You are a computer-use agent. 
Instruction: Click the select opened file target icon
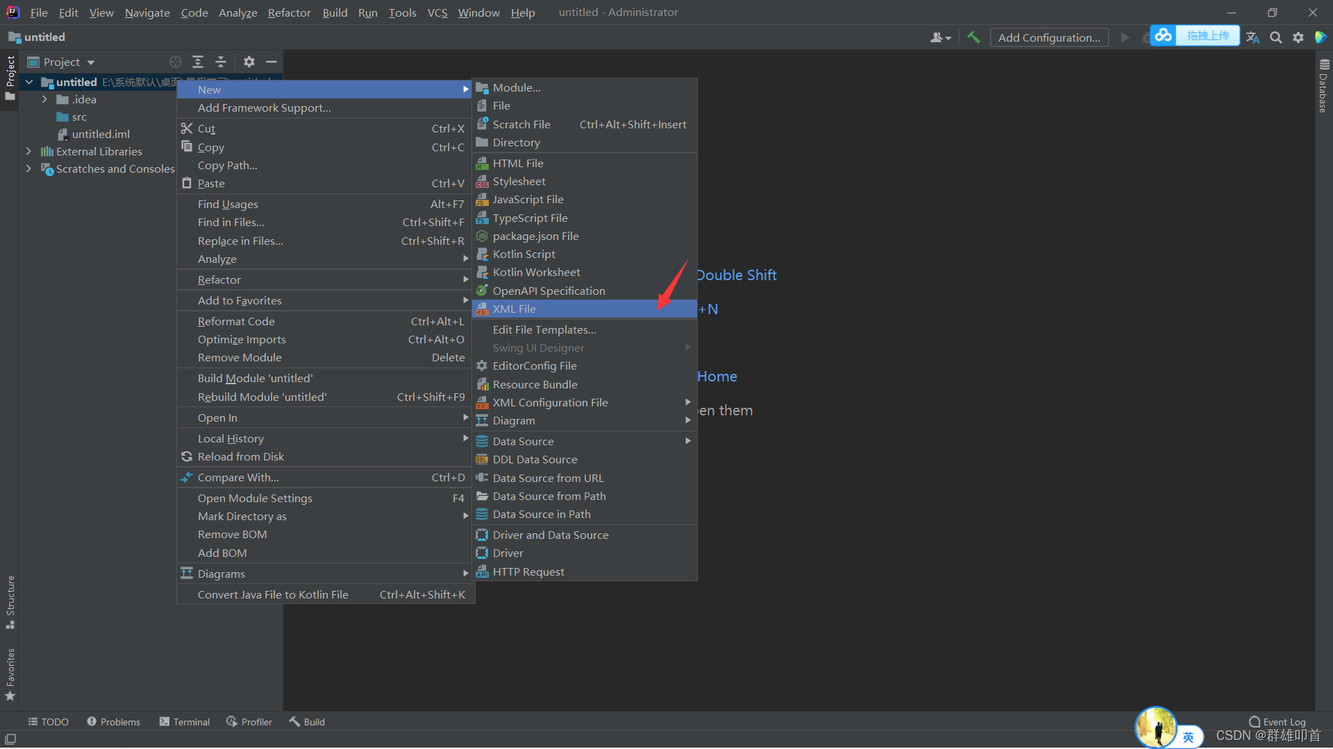[176, 62]
